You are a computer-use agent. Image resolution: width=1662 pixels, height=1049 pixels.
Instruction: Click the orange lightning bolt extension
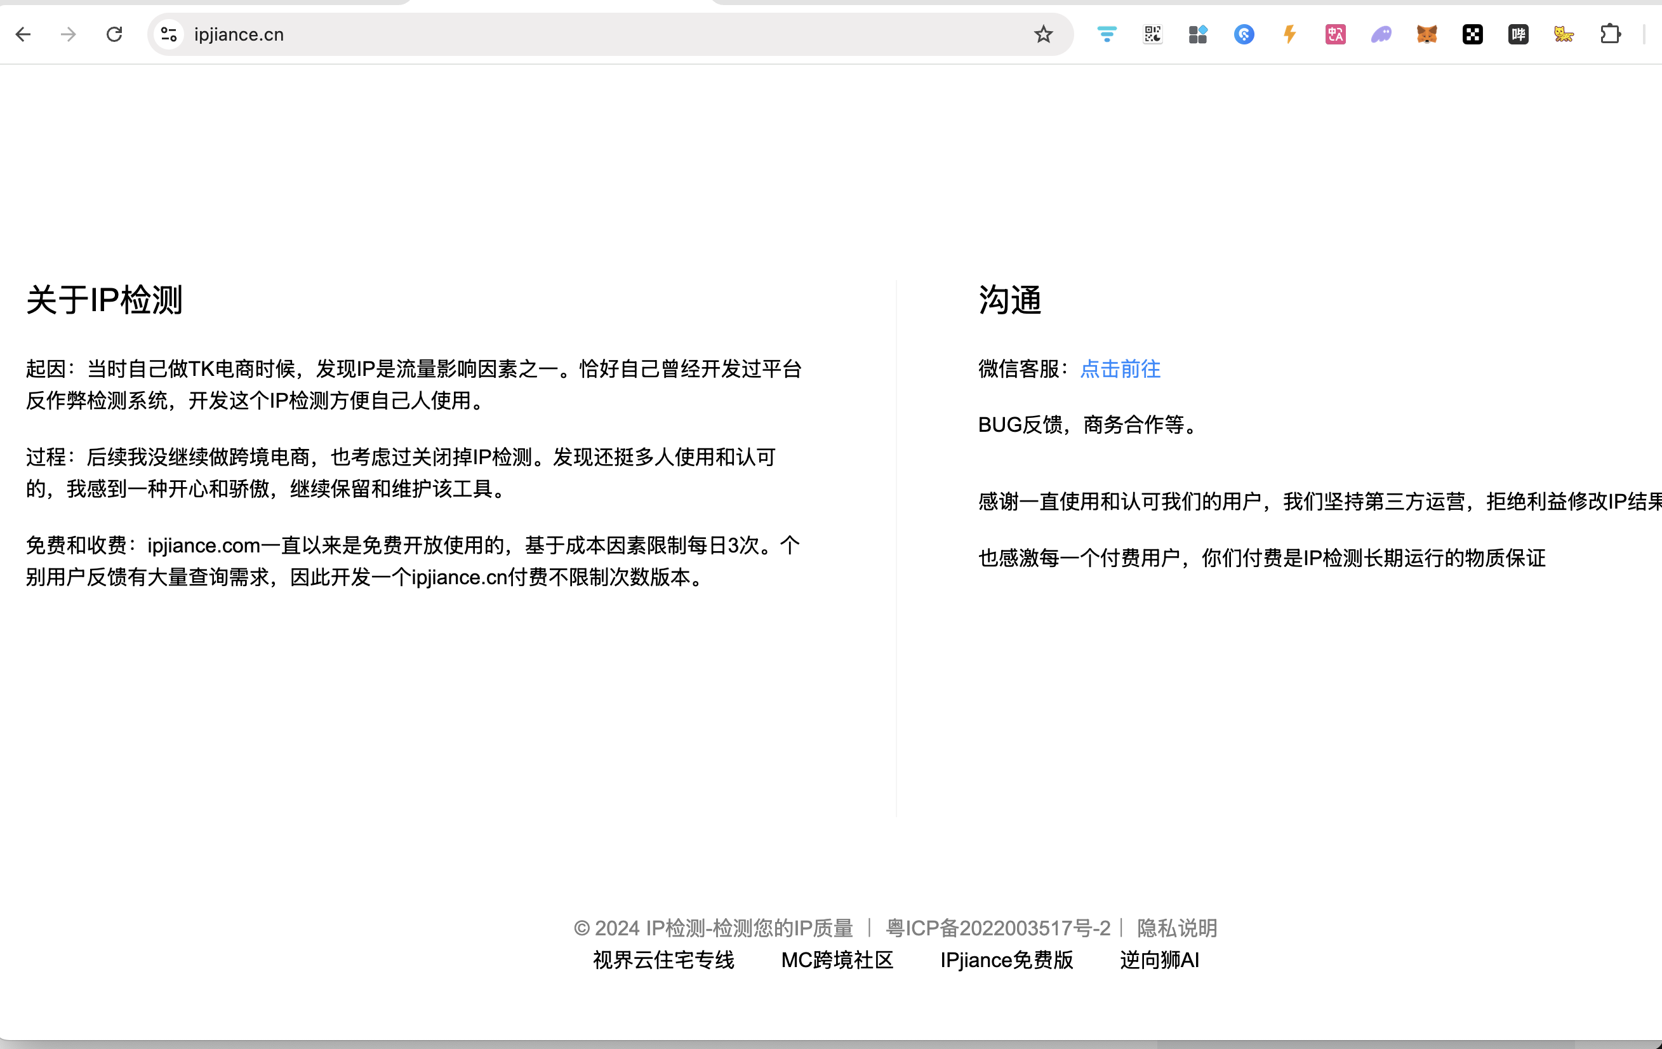[1289, 34]
